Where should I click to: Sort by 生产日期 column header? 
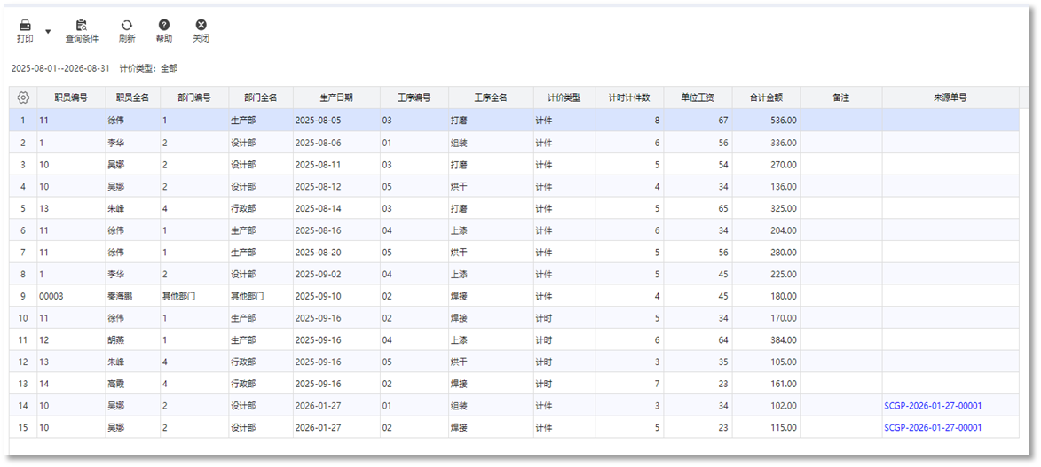(336, 97)
